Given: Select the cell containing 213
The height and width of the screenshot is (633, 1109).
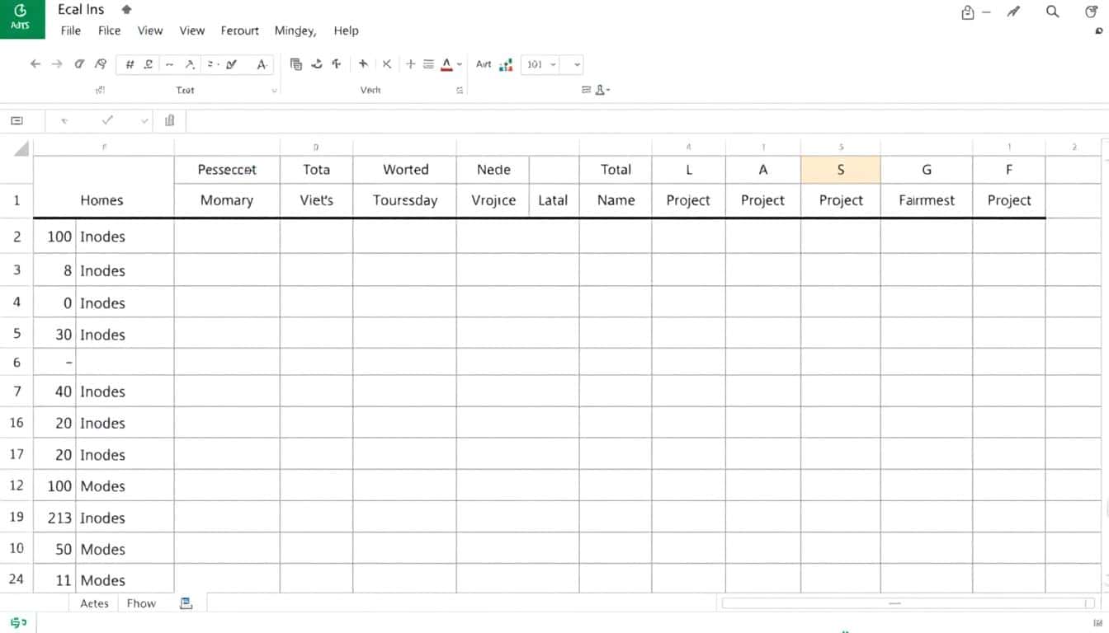Looking at the screenshot, I should [55, 518].
